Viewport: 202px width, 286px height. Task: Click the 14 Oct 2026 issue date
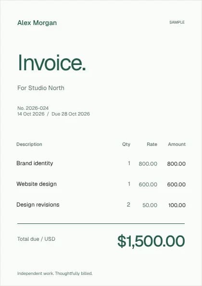31,114
